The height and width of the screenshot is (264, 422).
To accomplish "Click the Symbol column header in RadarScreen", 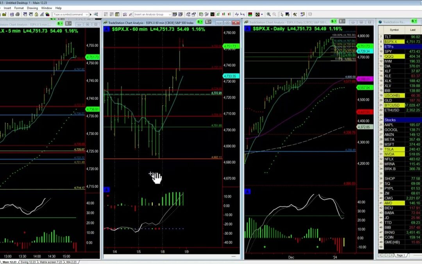I will click(x=394, y=30).
